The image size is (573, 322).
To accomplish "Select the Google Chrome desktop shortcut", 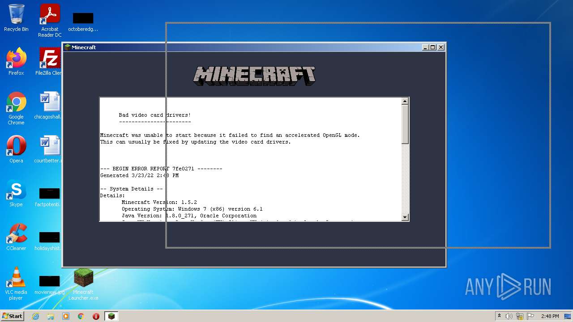I will point(16,108).
